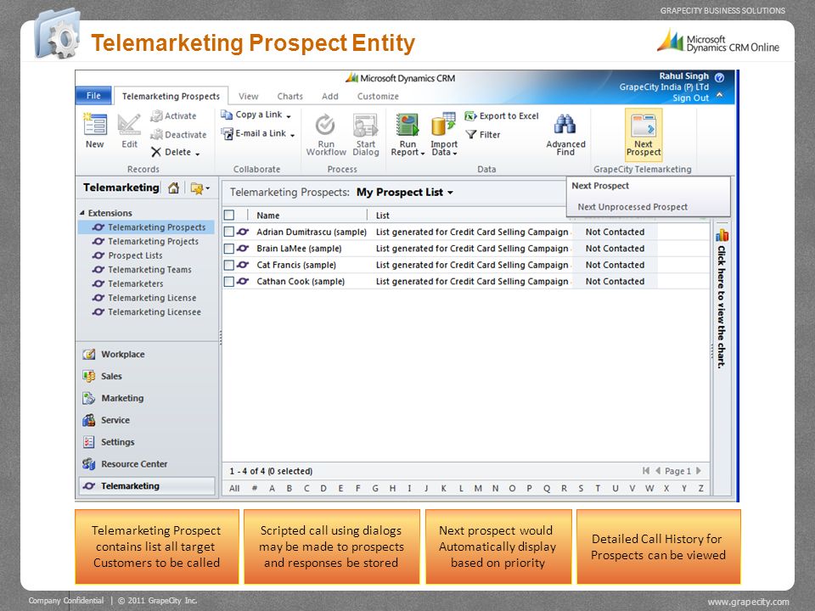The image size is (815, 611).
Task: Click the help question mark icon
Action: click(x=719, y=77)
